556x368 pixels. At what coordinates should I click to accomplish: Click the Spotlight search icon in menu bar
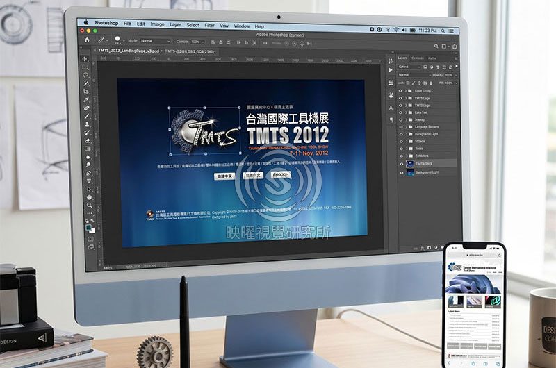(x=443, y=31)
